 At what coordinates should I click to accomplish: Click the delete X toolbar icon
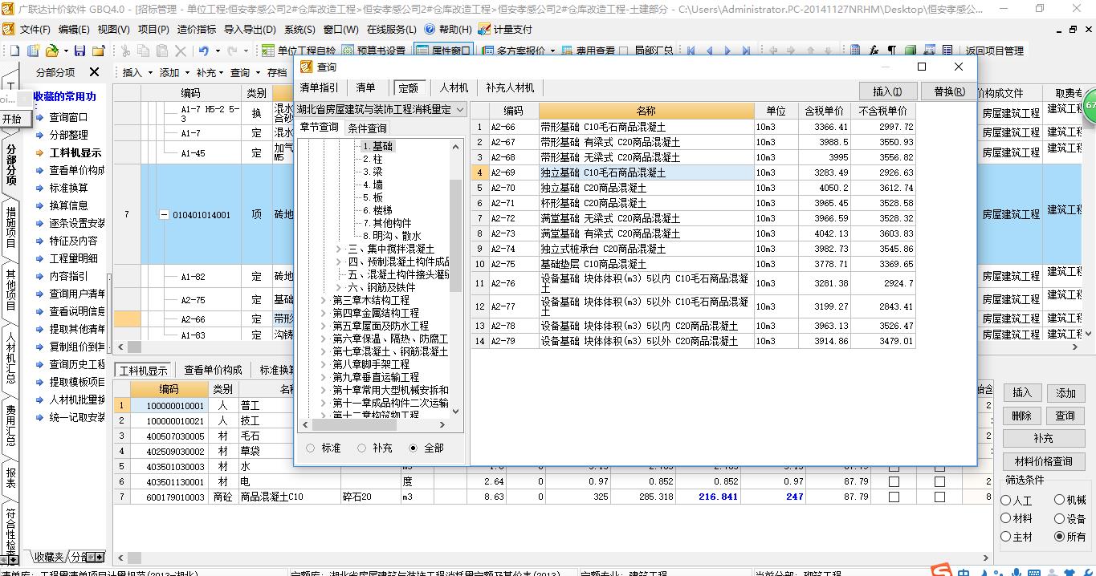[181, 51]
